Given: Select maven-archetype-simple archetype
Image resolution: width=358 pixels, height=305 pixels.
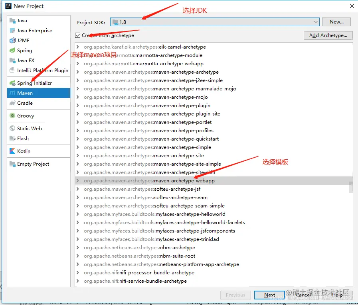Looking at the screenshot, I should [x=214, y=147].
